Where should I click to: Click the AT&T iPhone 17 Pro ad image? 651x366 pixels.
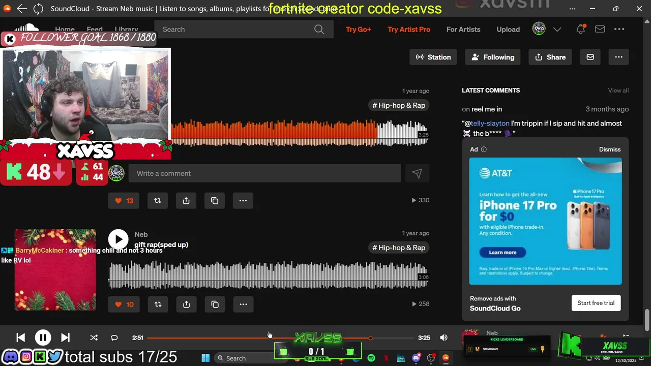(545, 221)
